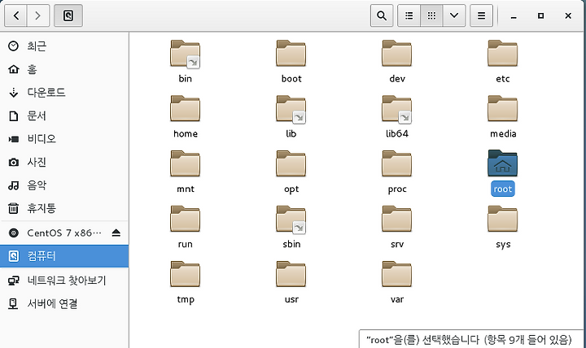
Task: Open Pictures (사진) in sidebar
Action: point(64,162)
